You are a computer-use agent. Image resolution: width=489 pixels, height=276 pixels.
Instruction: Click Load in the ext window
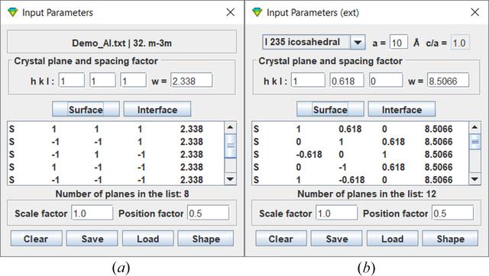392,239
